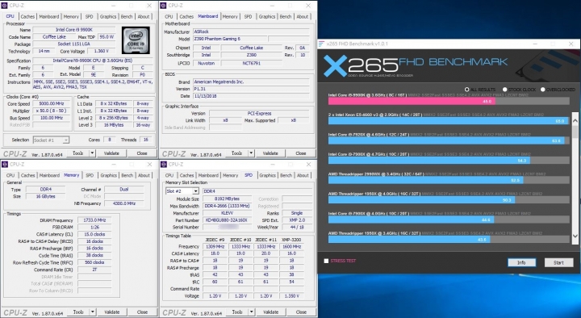This screenshot has height=318, width=581.
Task: Switch to SPD tab in Memory window
Action: click(90, 175)
